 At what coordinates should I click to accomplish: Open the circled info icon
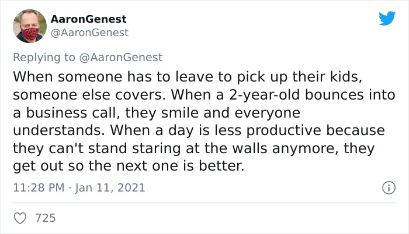[x=389, y=187]
